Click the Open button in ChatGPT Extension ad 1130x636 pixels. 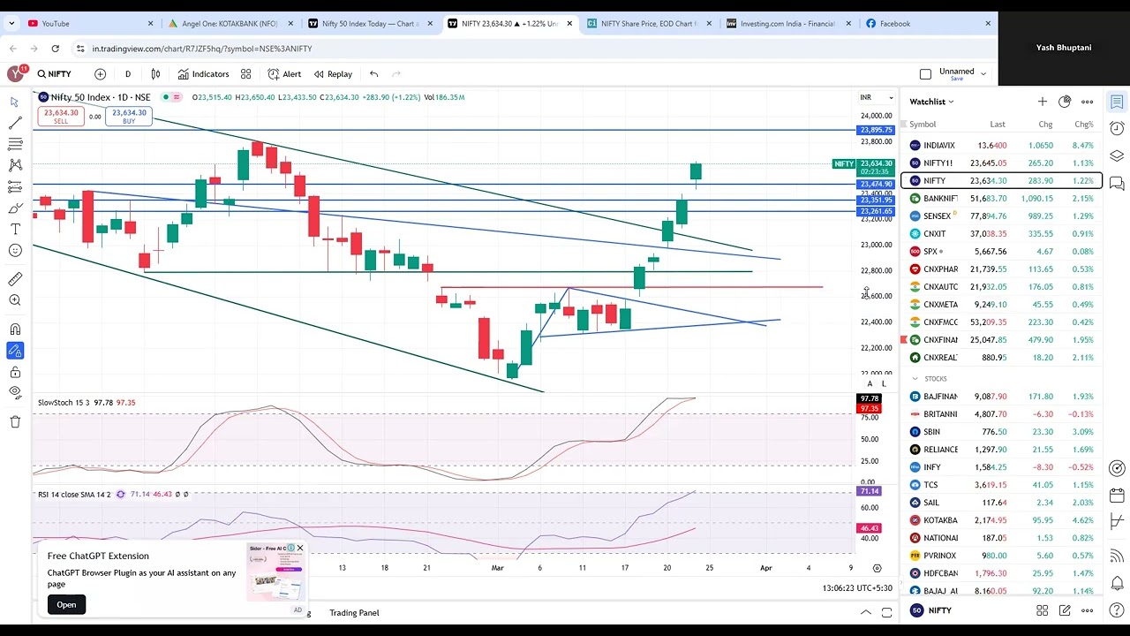click(x=66, y=605)
